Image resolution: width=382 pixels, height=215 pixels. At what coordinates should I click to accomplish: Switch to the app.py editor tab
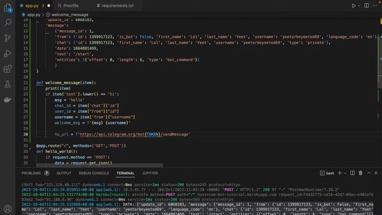click(32, 5)
